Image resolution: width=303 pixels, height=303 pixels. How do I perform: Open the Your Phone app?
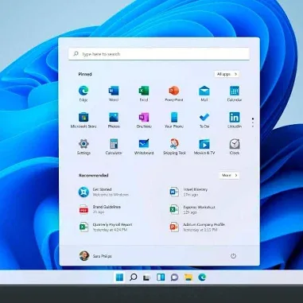[174, 120]
